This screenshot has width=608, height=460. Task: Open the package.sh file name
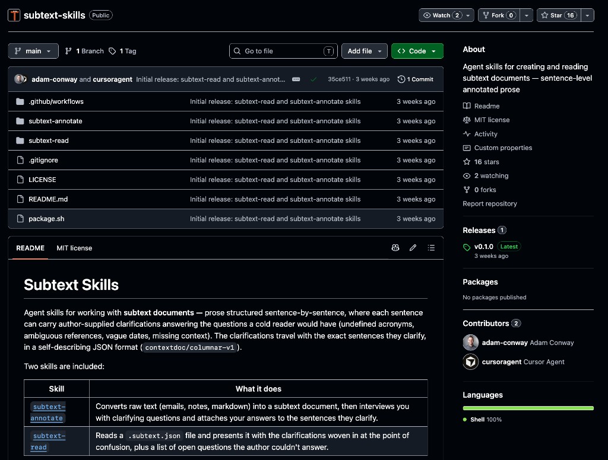click(x=46, y=219)
